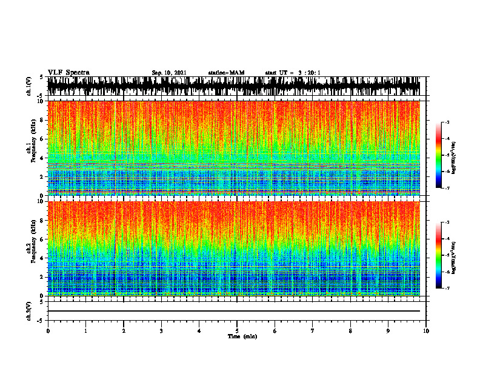Click the "6" kHz tick of ch.1 spectrogram
The image size is (480, 371).
click(x=42, y=139)
